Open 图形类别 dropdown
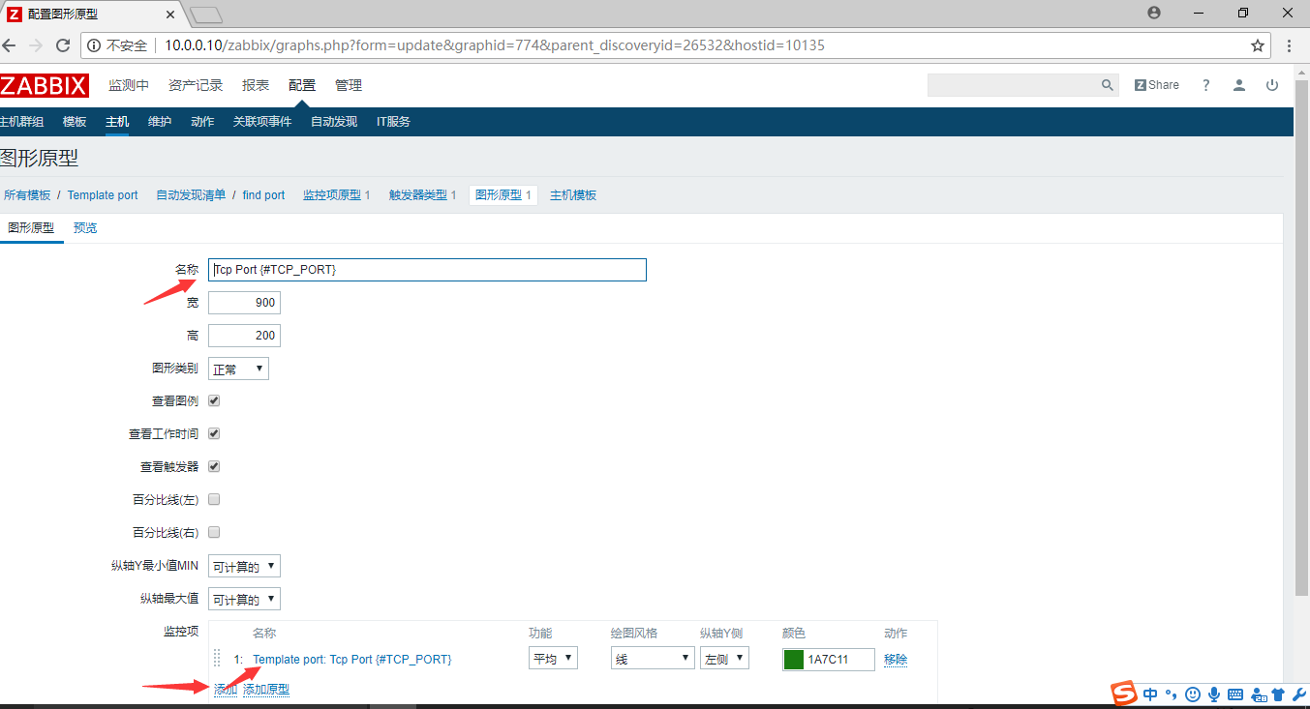 238,369
